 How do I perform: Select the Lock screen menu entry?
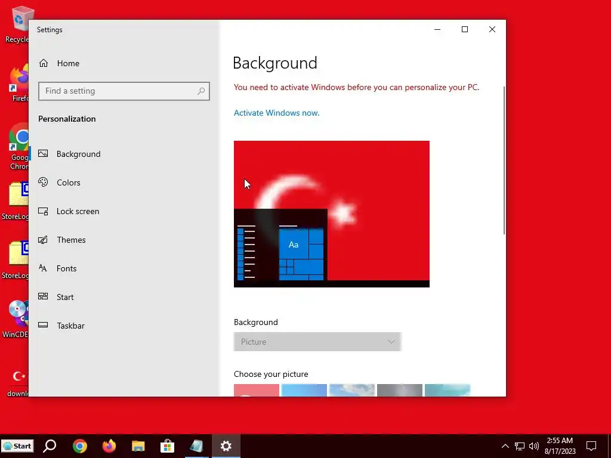pyautogui.click(x=78, y=211)
